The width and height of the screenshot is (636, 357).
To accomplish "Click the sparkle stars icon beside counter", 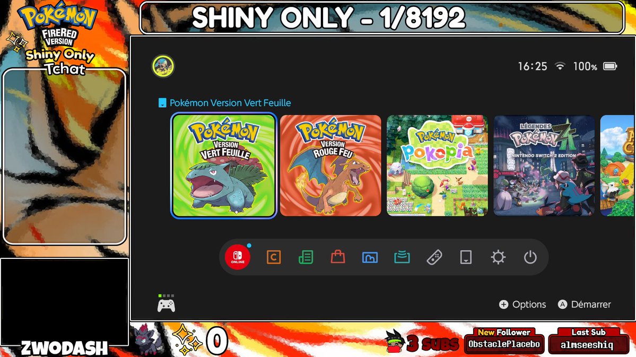I will (x=187, y=339).
